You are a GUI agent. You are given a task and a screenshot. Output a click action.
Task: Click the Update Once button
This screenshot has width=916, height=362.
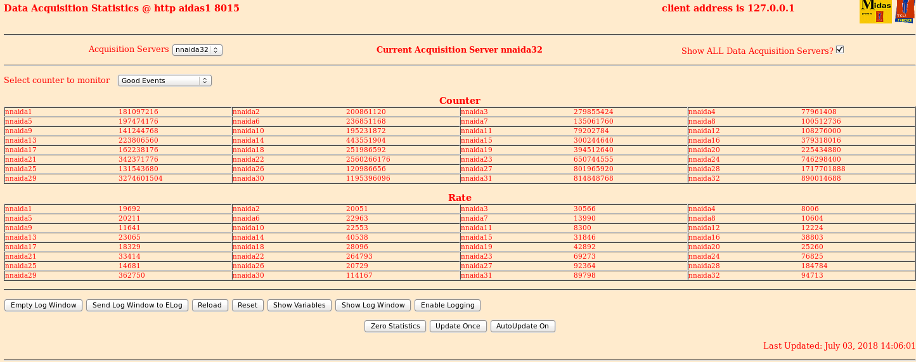(458, 326)
